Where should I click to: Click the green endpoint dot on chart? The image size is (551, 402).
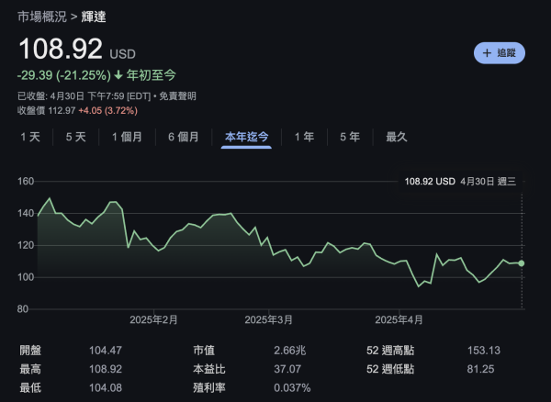click(522, 263)
